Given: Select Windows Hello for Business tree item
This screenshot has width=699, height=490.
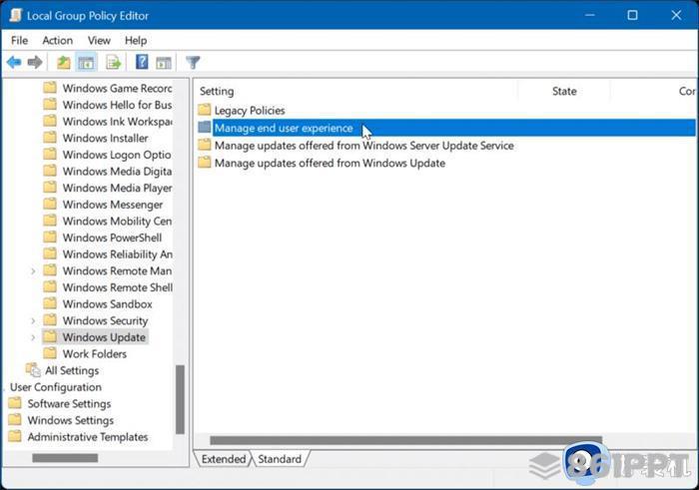Looking at the screenshot, I should coord(117,105).
